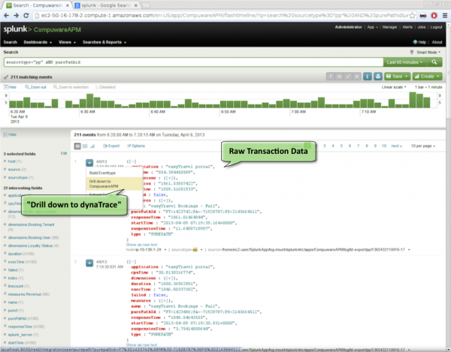451x352 pixels.
Task: Bookmark page with the star icon
Action: (412, 16)
